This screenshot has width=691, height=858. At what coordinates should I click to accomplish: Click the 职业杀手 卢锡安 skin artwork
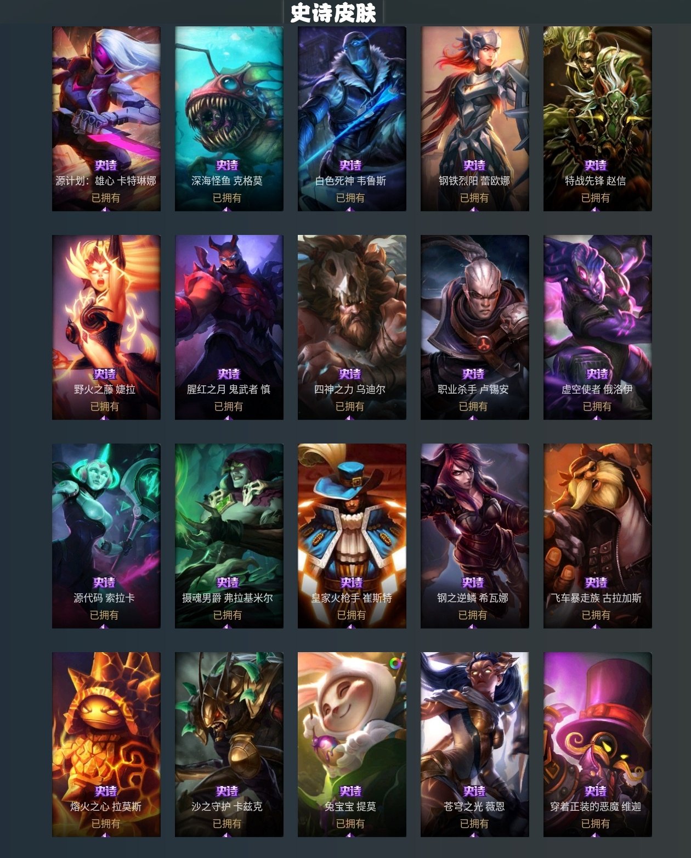(475, 327)
